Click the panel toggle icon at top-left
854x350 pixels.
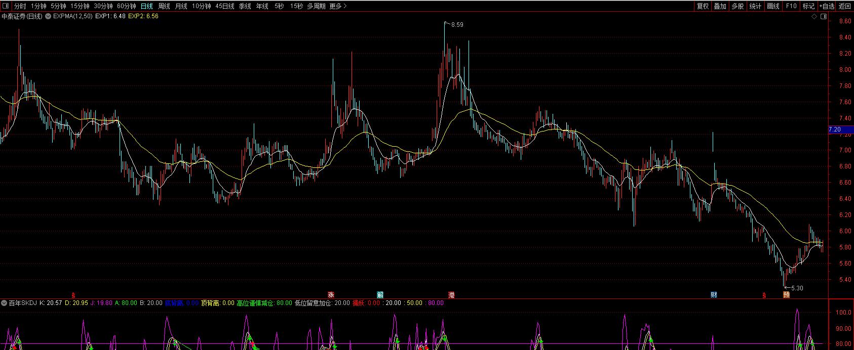coord(6,6)
